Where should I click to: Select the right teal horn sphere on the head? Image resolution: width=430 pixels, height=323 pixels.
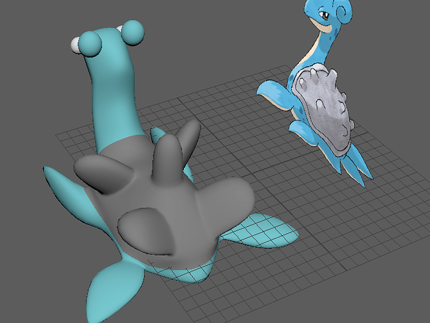pos(133,32)
